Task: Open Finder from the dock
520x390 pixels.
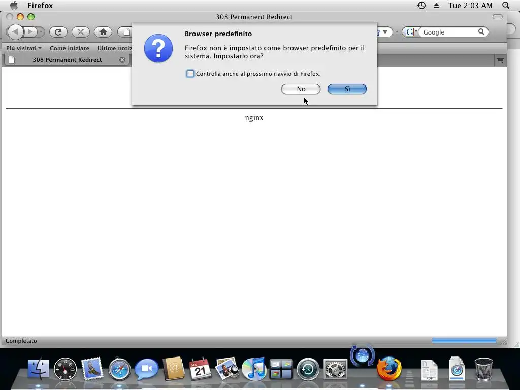Action: point(38,369)
